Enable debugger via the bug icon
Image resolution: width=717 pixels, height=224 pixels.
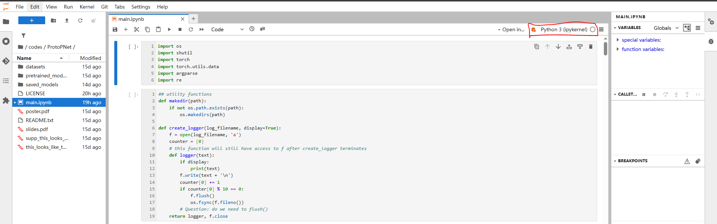pos(534,29)
